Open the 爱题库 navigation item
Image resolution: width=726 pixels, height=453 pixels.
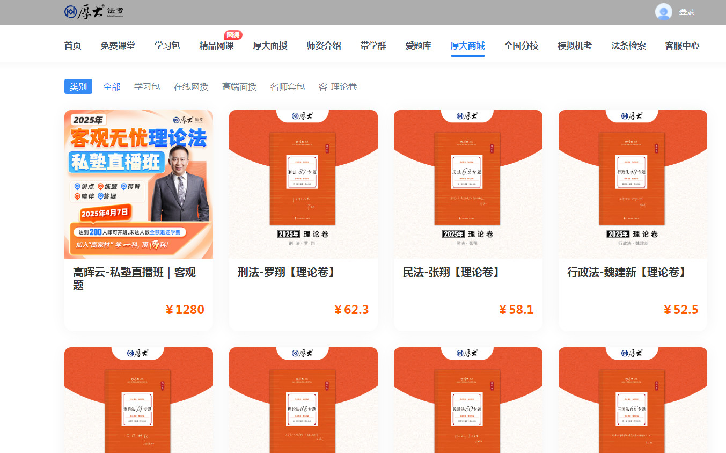(419, 46)
